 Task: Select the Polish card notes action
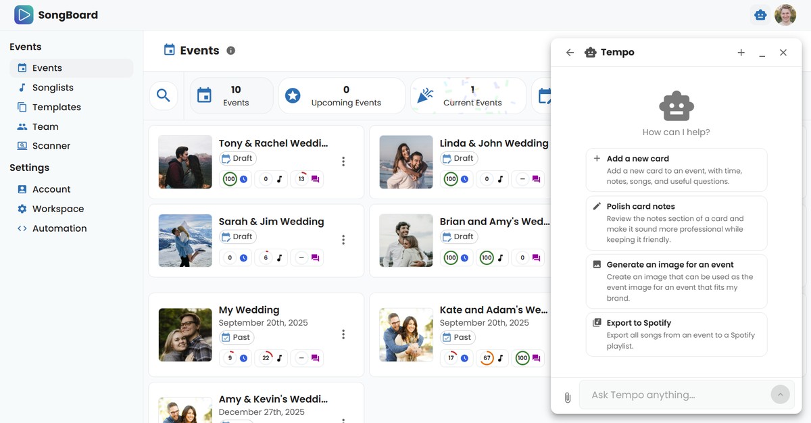coord(676,218)
